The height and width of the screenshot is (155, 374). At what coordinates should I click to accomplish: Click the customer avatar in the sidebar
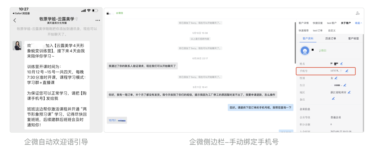click(305, 51)
